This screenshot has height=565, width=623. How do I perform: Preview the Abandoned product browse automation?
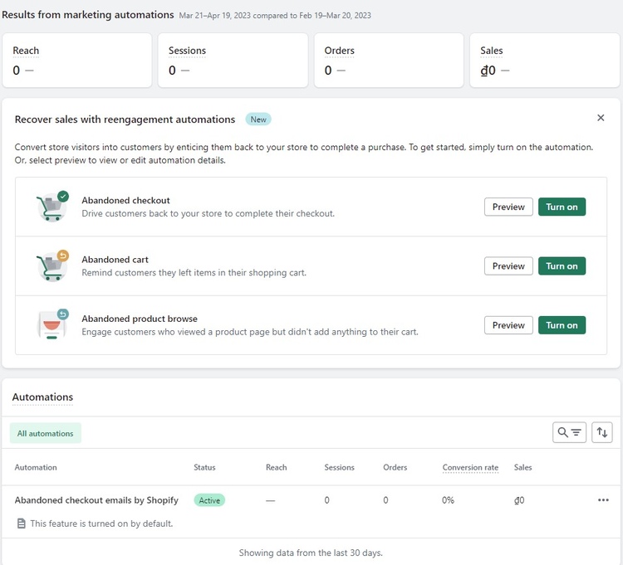coord(508,325)
